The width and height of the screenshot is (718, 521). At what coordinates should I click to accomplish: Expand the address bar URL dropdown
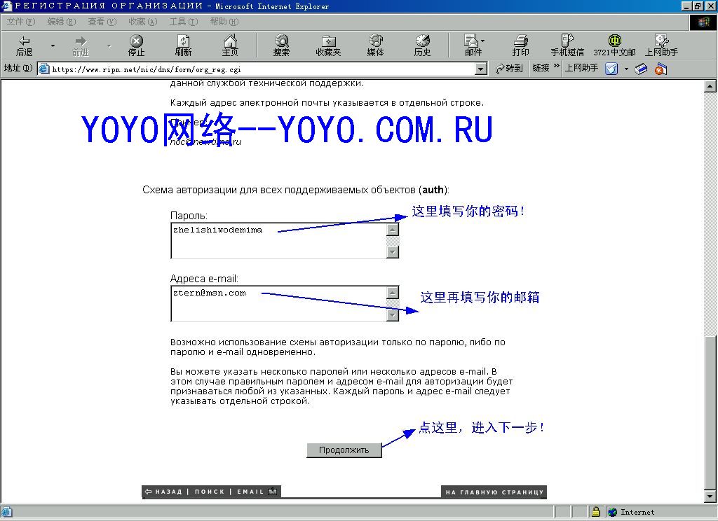coord(480,69)
